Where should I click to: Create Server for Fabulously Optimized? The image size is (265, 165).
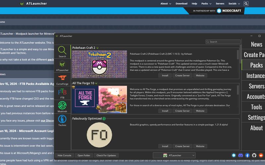183,146
